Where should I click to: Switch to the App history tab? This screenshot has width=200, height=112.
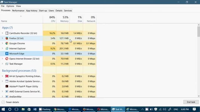point(32,11)
